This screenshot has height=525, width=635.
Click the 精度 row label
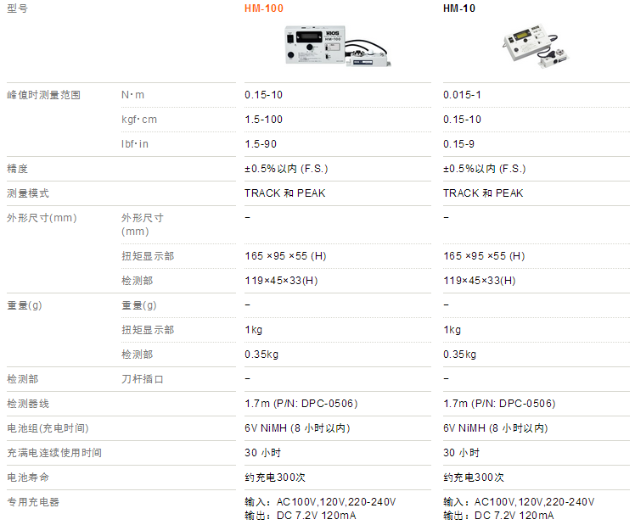pos(18,169)
